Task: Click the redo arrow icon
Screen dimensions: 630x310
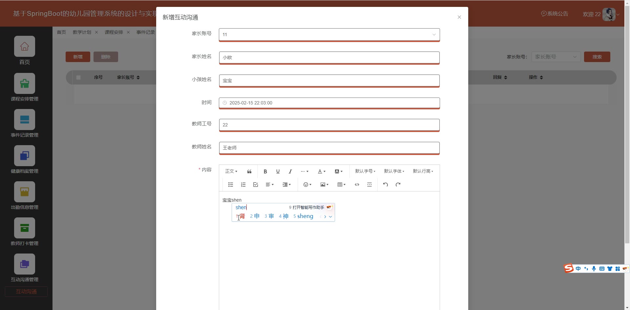Action: coord(398,185)
